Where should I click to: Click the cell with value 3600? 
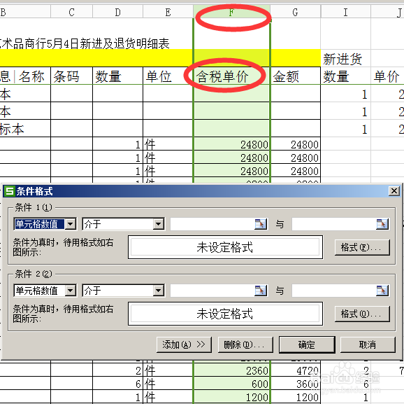pyautogui.click(x=295, y=384)
